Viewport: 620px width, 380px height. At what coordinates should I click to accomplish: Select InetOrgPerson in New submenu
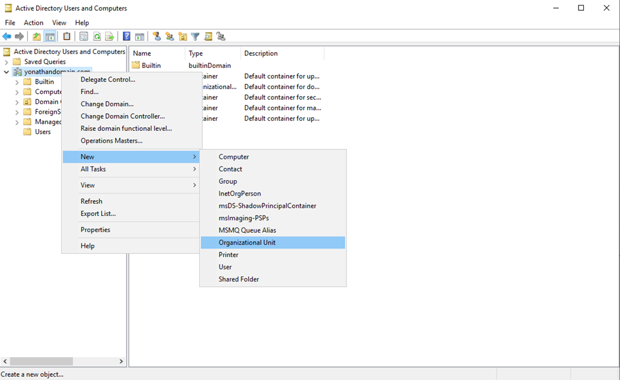(x=273, y=194)
